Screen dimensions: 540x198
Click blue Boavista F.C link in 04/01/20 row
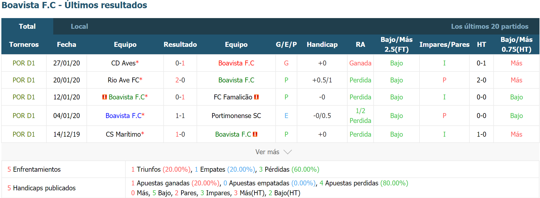click(x=123, y=116)
